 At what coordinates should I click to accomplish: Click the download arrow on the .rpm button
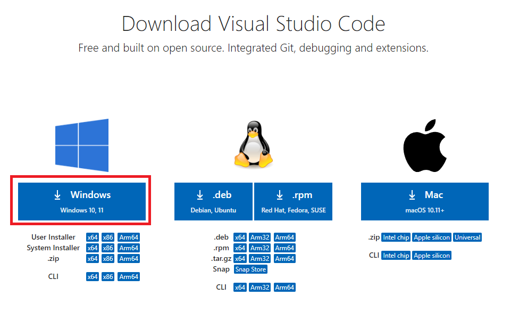(x=279, y=195)
